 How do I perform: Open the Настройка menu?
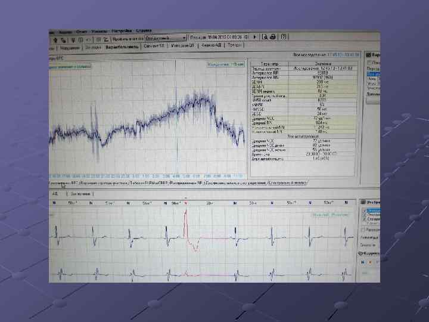[x=122, y=31]
